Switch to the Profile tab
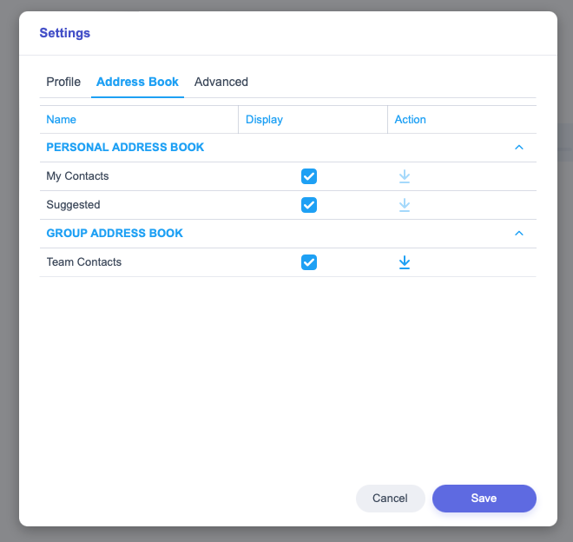 [63, 82]
